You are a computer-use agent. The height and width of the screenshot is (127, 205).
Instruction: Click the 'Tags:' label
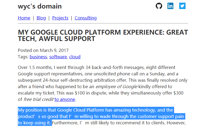coord(23,57)
